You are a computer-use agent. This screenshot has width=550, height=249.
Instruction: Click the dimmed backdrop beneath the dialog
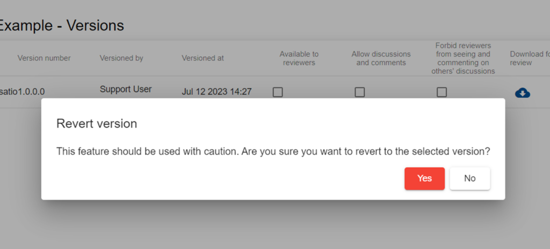tap(269, 225)
